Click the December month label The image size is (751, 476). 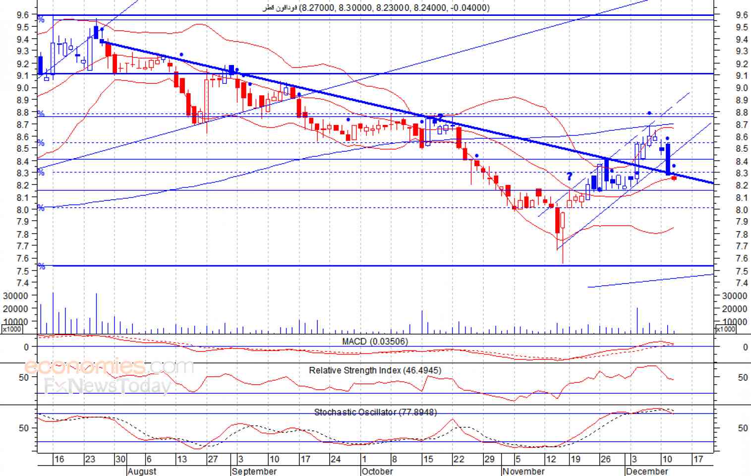pos(647,471)
